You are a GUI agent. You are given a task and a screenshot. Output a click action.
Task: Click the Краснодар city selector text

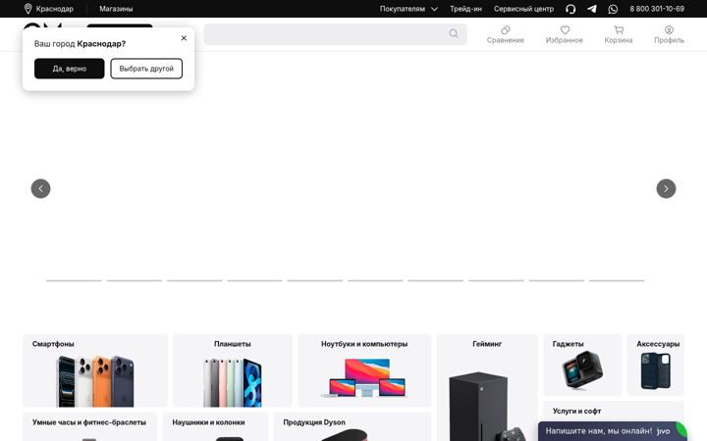point(55,9)
